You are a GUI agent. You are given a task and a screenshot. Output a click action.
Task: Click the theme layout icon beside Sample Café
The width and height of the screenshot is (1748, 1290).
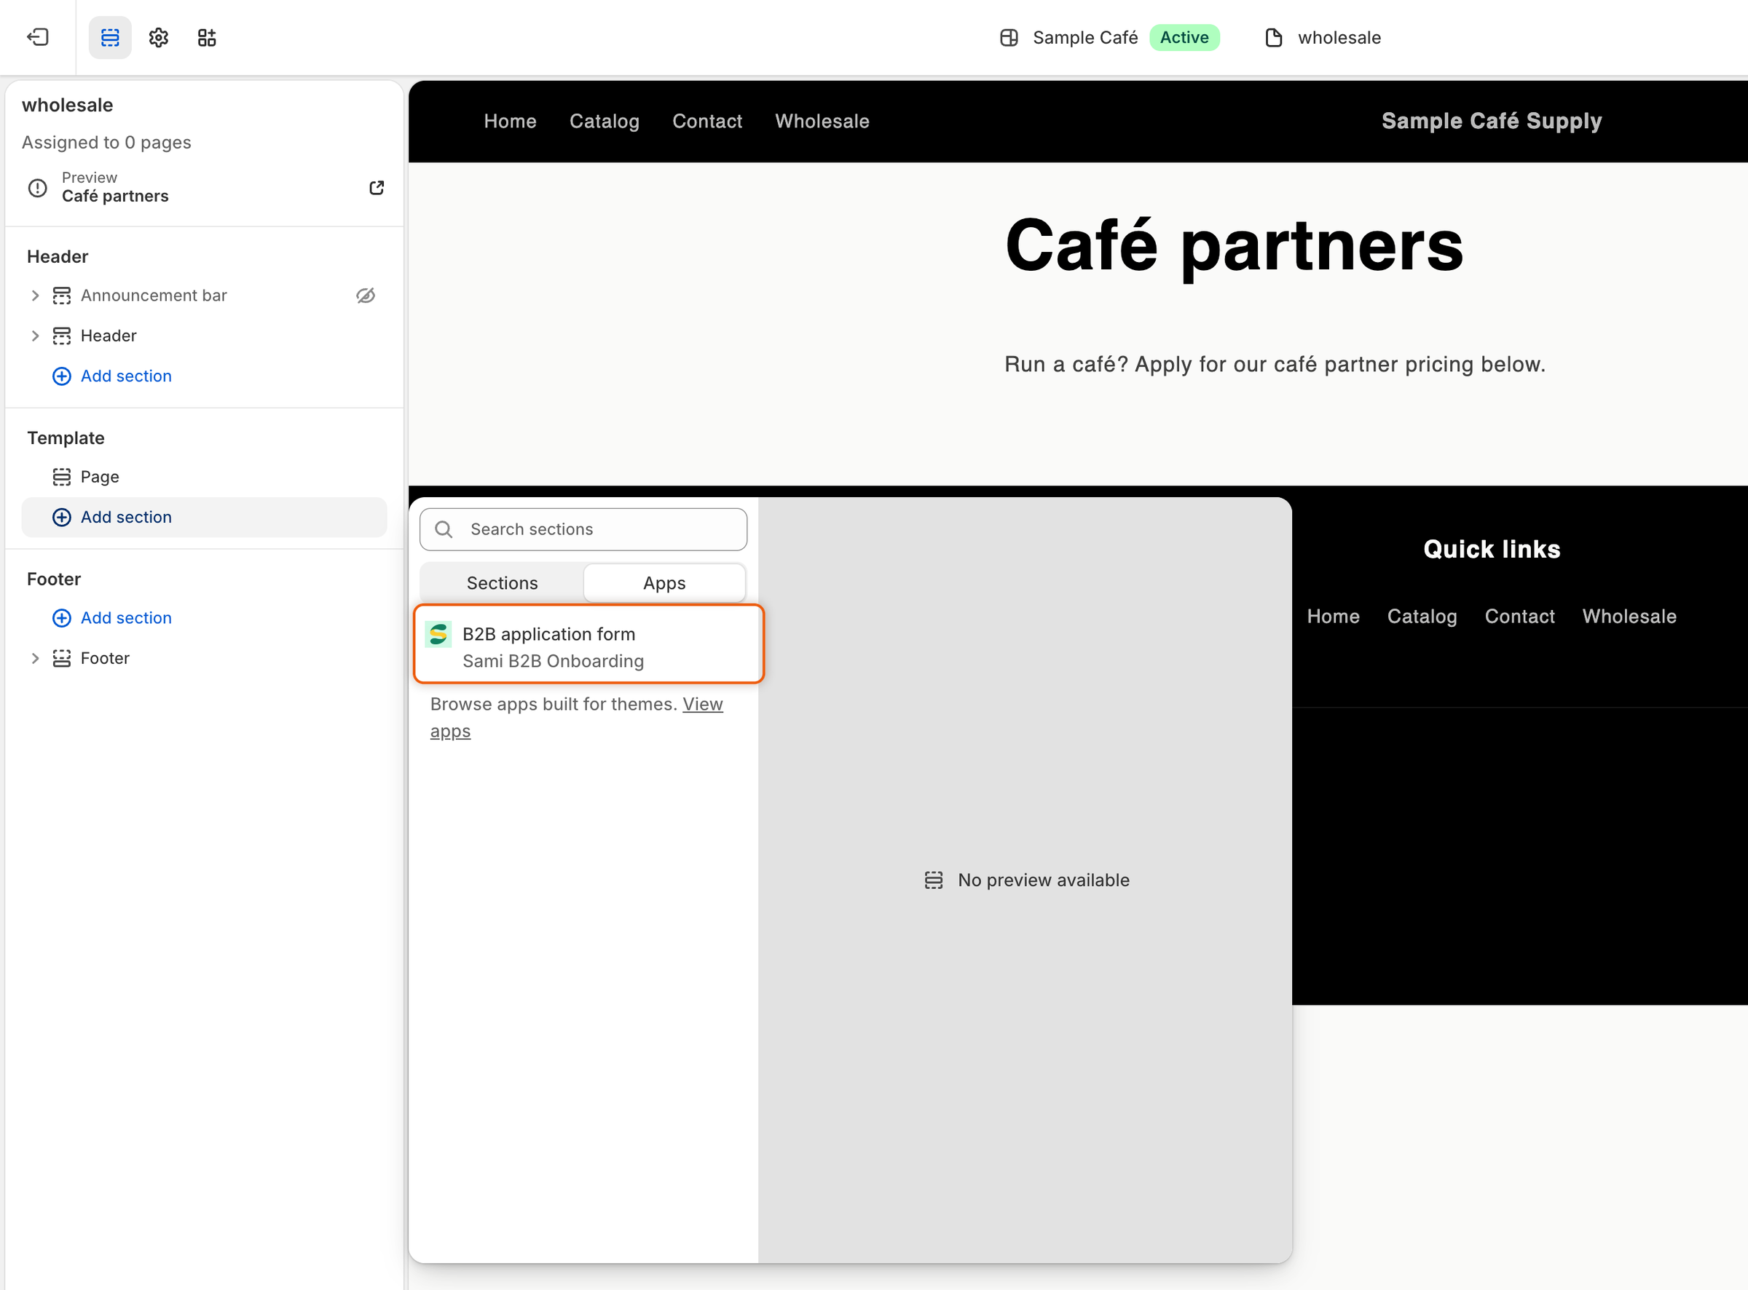(1009, 37)
